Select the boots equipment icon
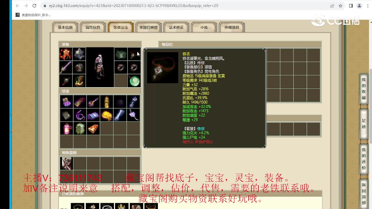Viewport: 372px width, 209px height. [79, 81]
